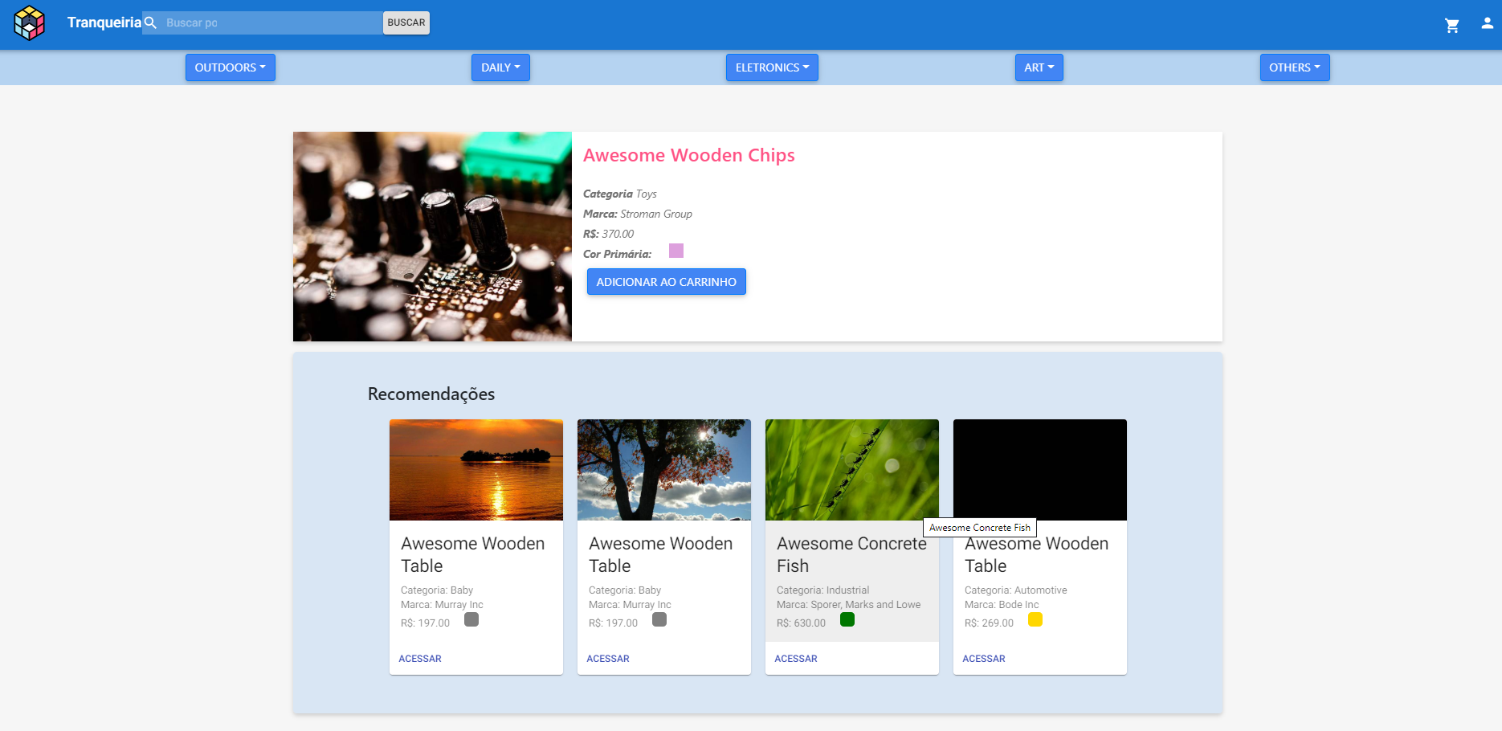Viewport: 1502px width, 731px height.
Task: Expand the OUTDOORS dropdown
Action: click(x=231, y=67)
